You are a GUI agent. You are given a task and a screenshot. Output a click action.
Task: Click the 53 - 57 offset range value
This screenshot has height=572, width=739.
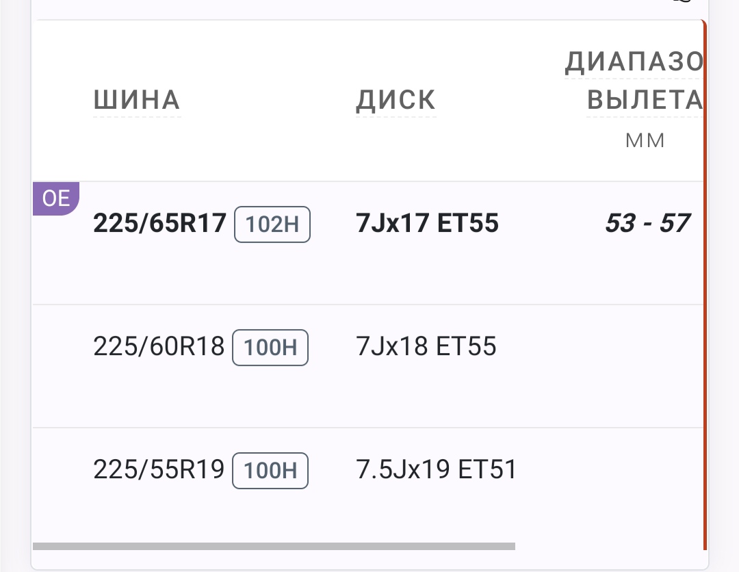(x=647, y=224)
